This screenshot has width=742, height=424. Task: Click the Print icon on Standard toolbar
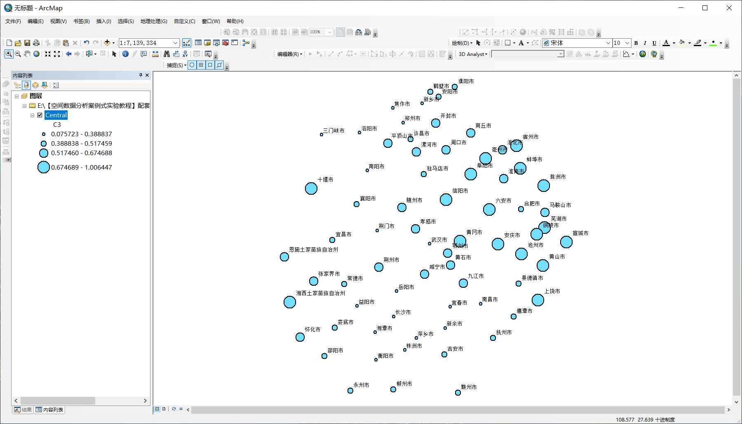tap(36, 43)
